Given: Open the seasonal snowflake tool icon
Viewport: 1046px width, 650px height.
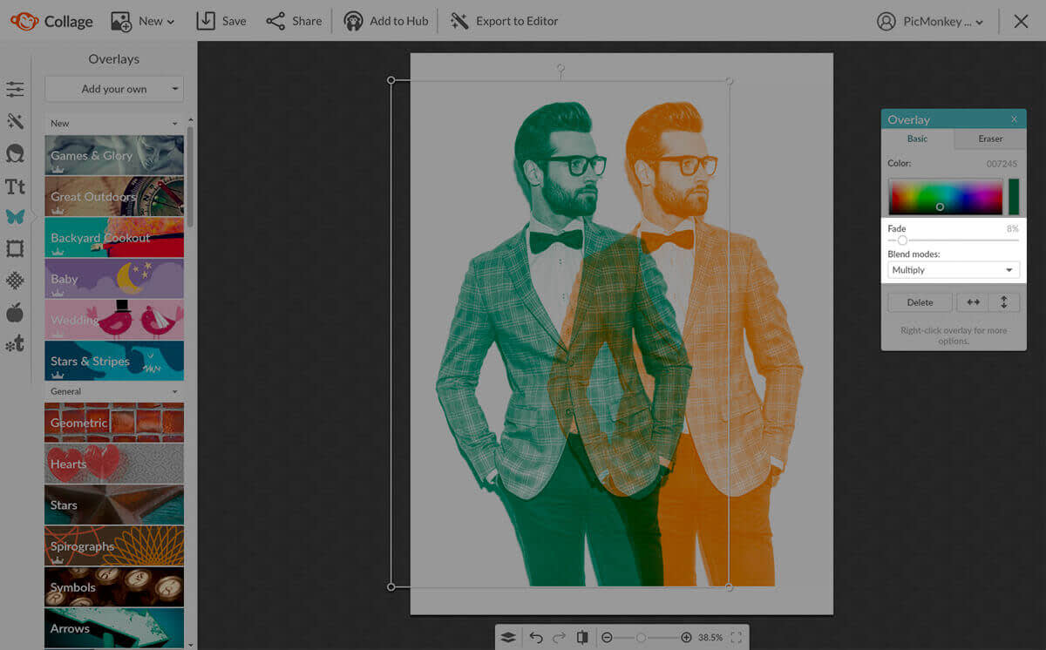Looking at the screenshot, I should [x=15, y=344].
